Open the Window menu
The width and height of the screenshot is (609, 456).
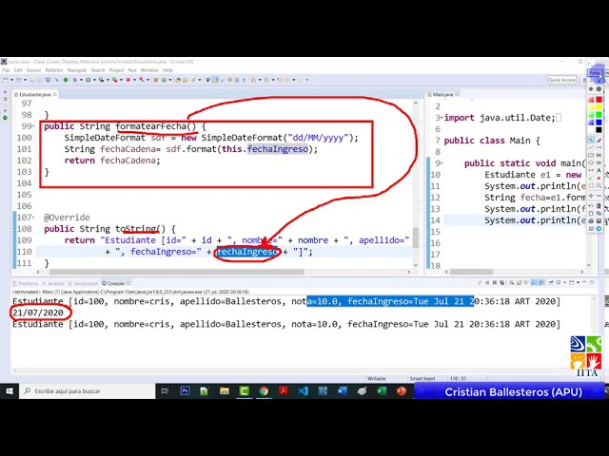pos(149,70)
